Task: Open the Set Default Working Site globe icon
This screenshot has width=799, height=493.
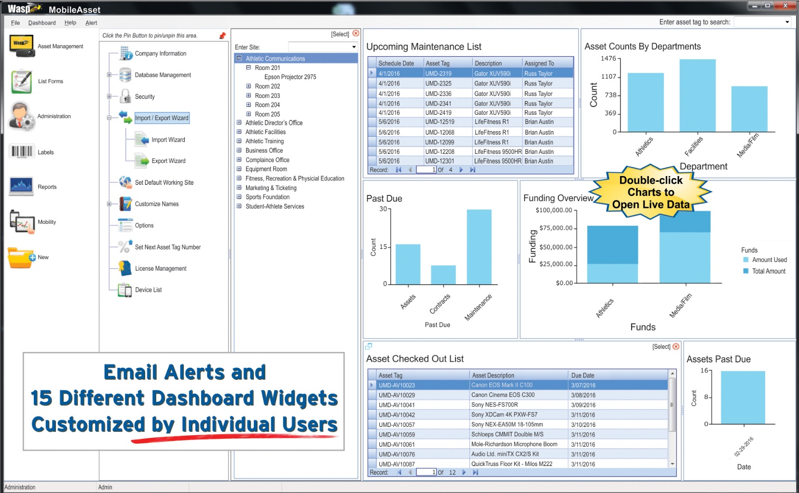Action: 125,182
